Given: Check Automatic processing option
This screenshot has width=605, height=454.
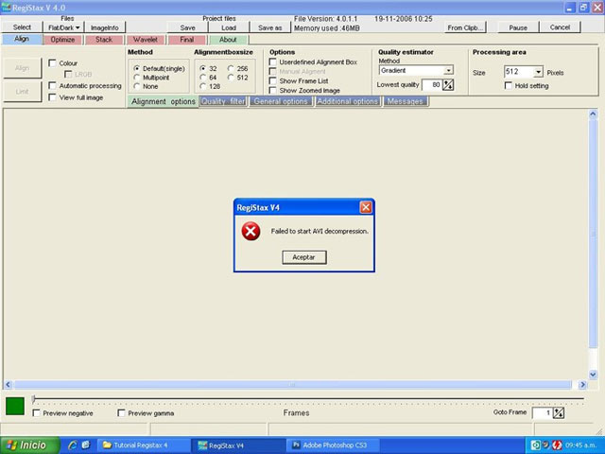Looking at the screenshot, I should click(53, 85).
